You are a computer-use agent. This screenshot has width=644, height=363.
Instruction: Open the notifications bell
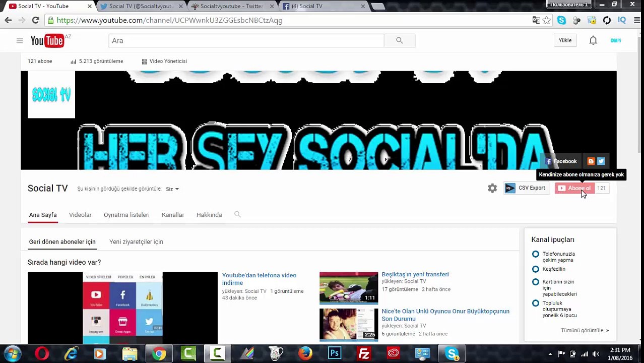[593, 41]
